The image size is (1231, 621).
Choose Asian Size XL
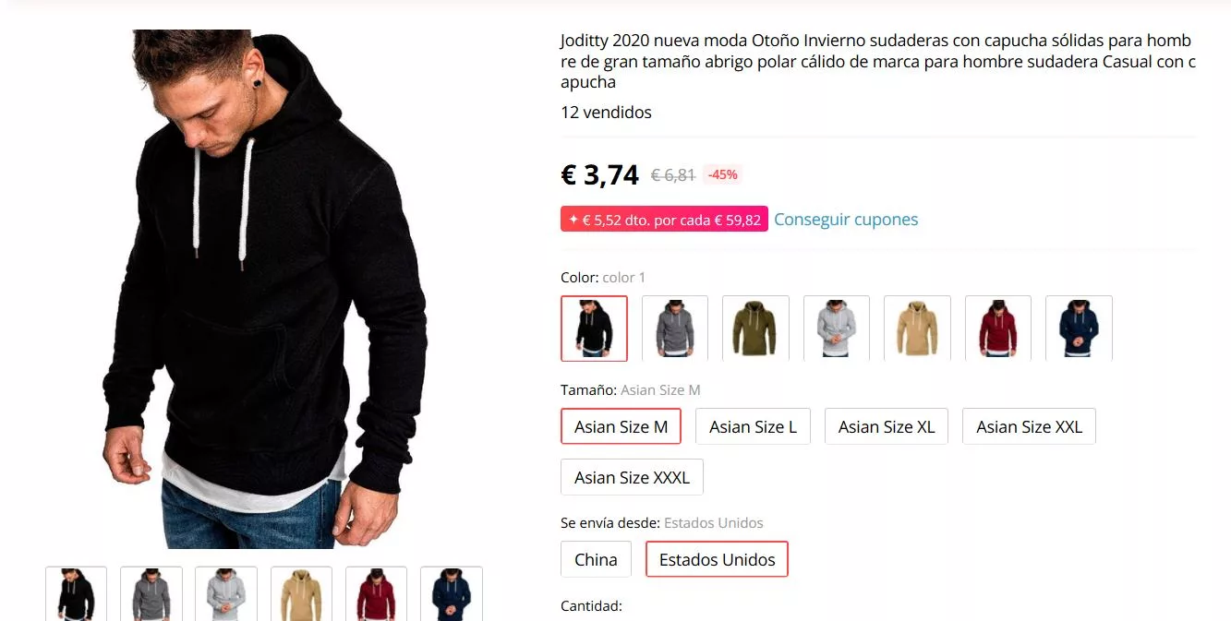click(x=886, y=426)
